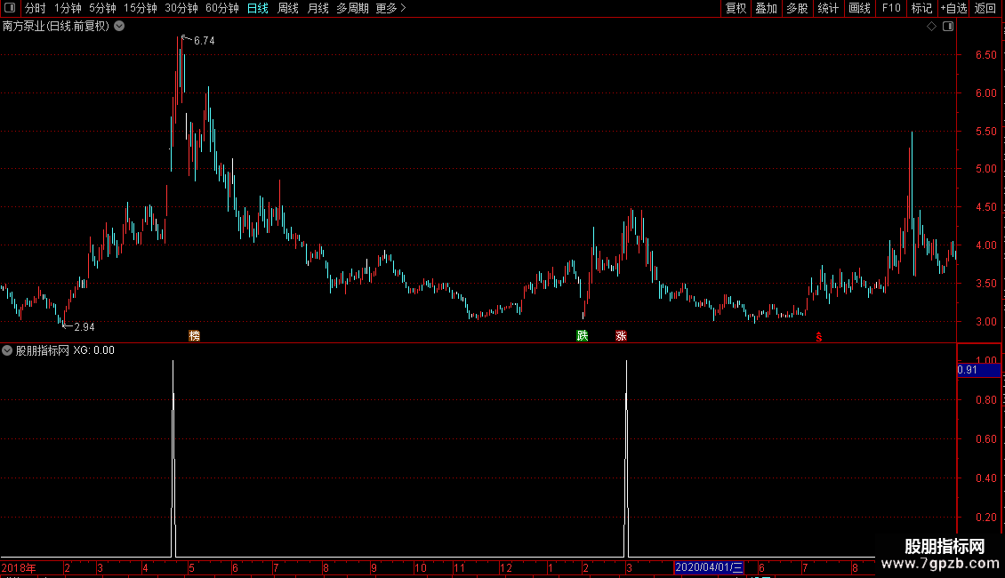The image size is (1005, 578).
Task: Select the 60分钟 chart period
Action: (221, 8)
